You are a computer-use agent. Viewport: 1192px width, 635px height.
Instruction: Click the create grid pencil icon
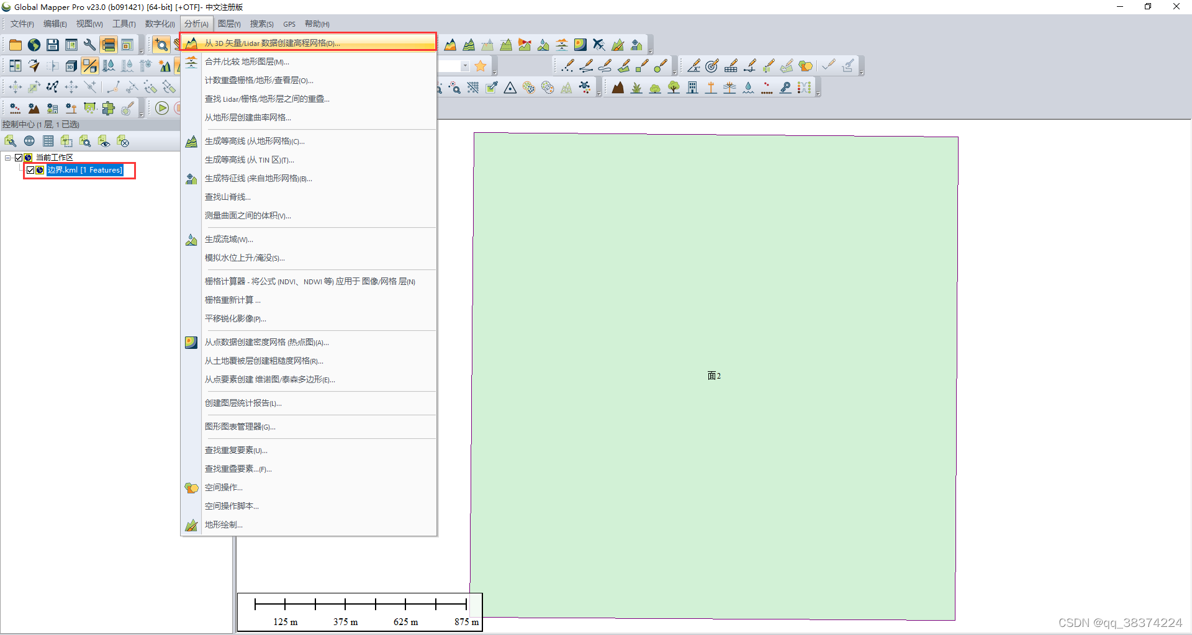click(731, 66)
